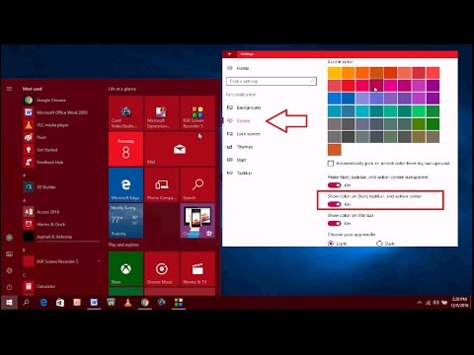Viewport: 474px width, 355px height.
Task: Click the user account avatar in Start menu
Action: 9,238
